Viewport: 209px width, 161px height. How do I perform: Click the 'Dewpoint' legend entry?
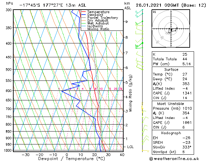[x=95, y=15]
